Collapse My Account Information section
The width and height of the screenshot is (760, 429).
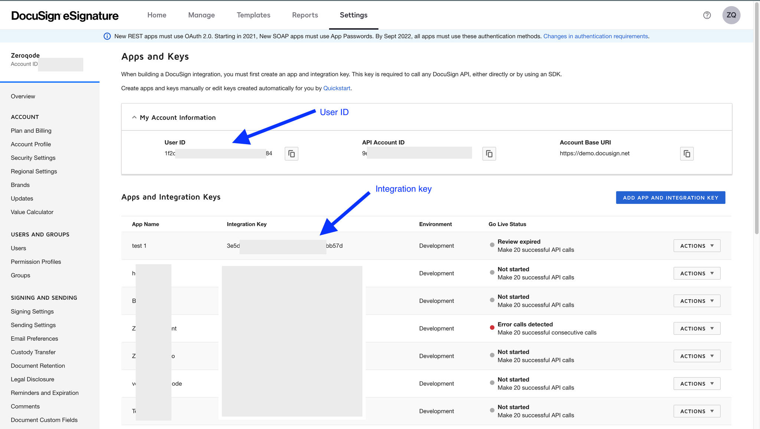pos(134,118)
